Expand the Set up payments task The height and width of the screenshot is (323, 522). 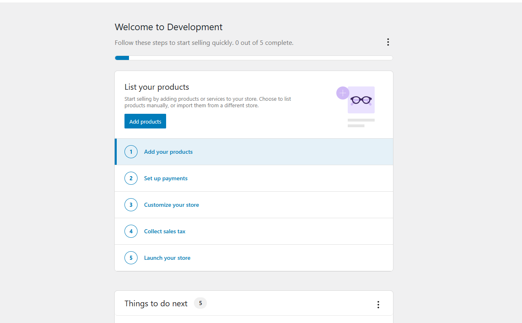coord(166,178)
